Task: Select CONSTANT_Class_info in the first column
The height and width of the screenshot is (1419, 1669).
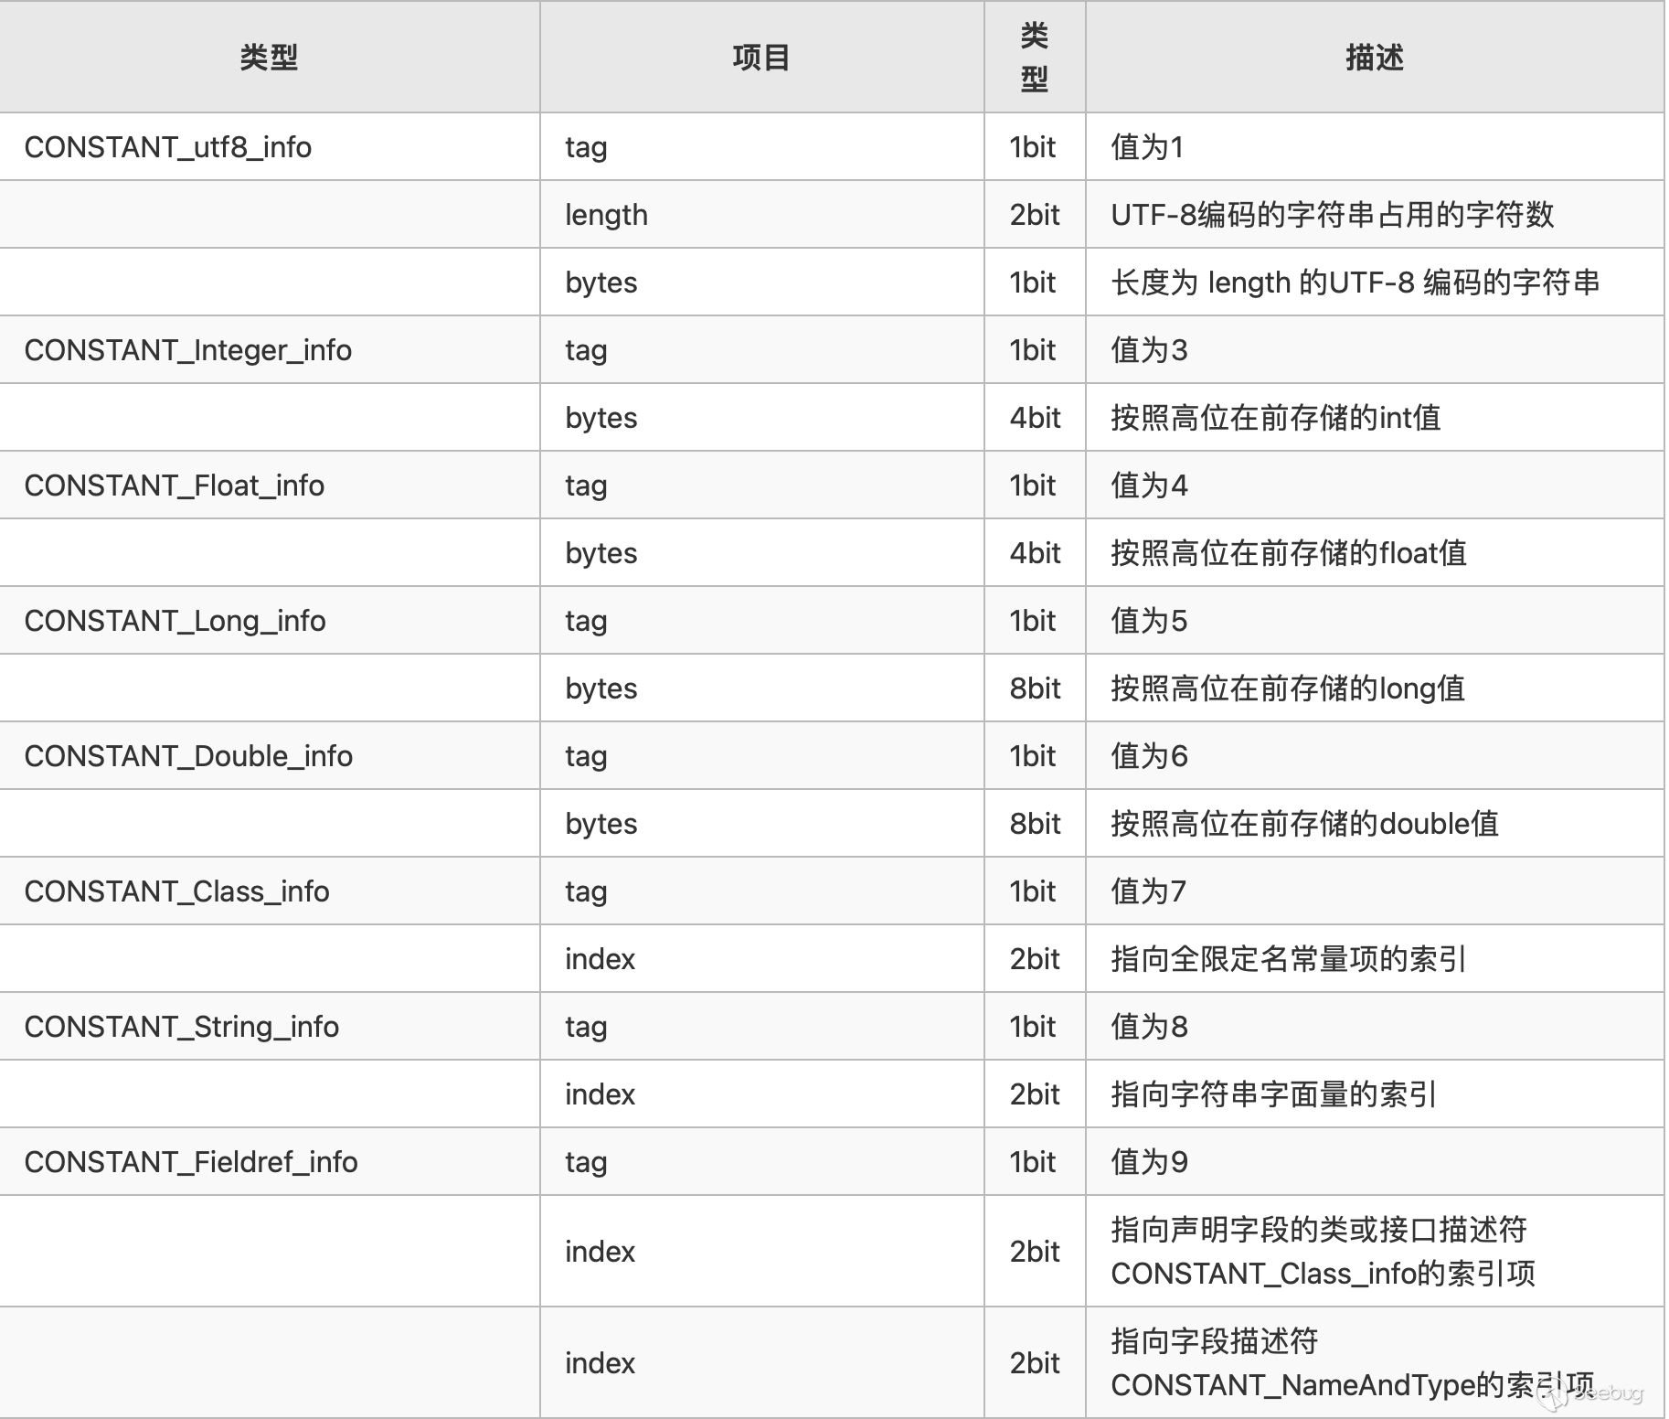Action: click(177, 891)
